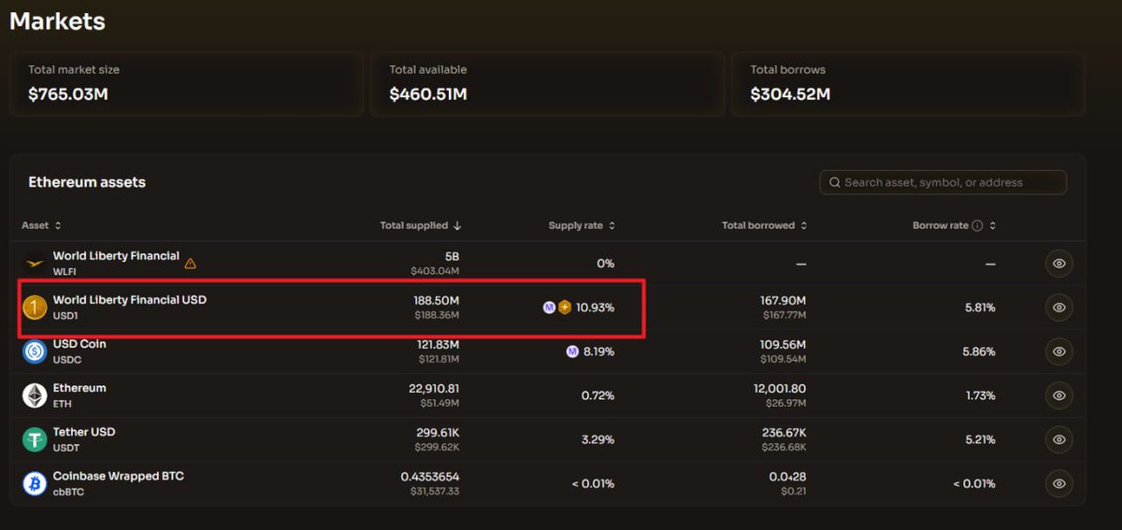The image size is (1122, 530).
Task: Open the Tether USD asset link
Action: pos(84,432)
